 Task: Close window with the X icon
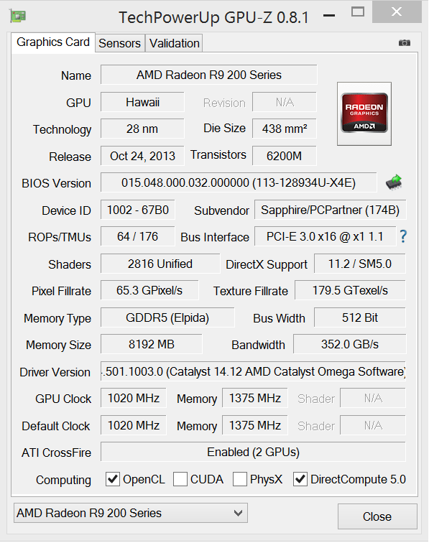point(397,11)
